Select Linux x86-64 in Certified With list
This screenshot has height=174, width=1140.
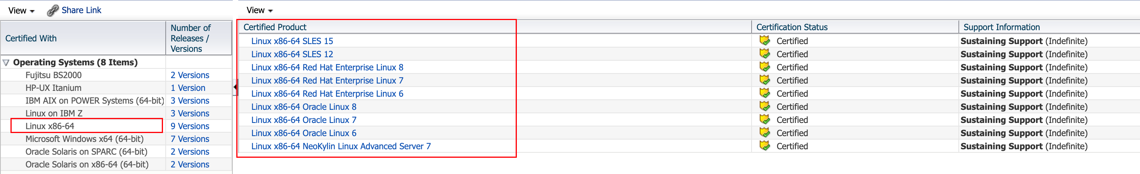(50, 126)
